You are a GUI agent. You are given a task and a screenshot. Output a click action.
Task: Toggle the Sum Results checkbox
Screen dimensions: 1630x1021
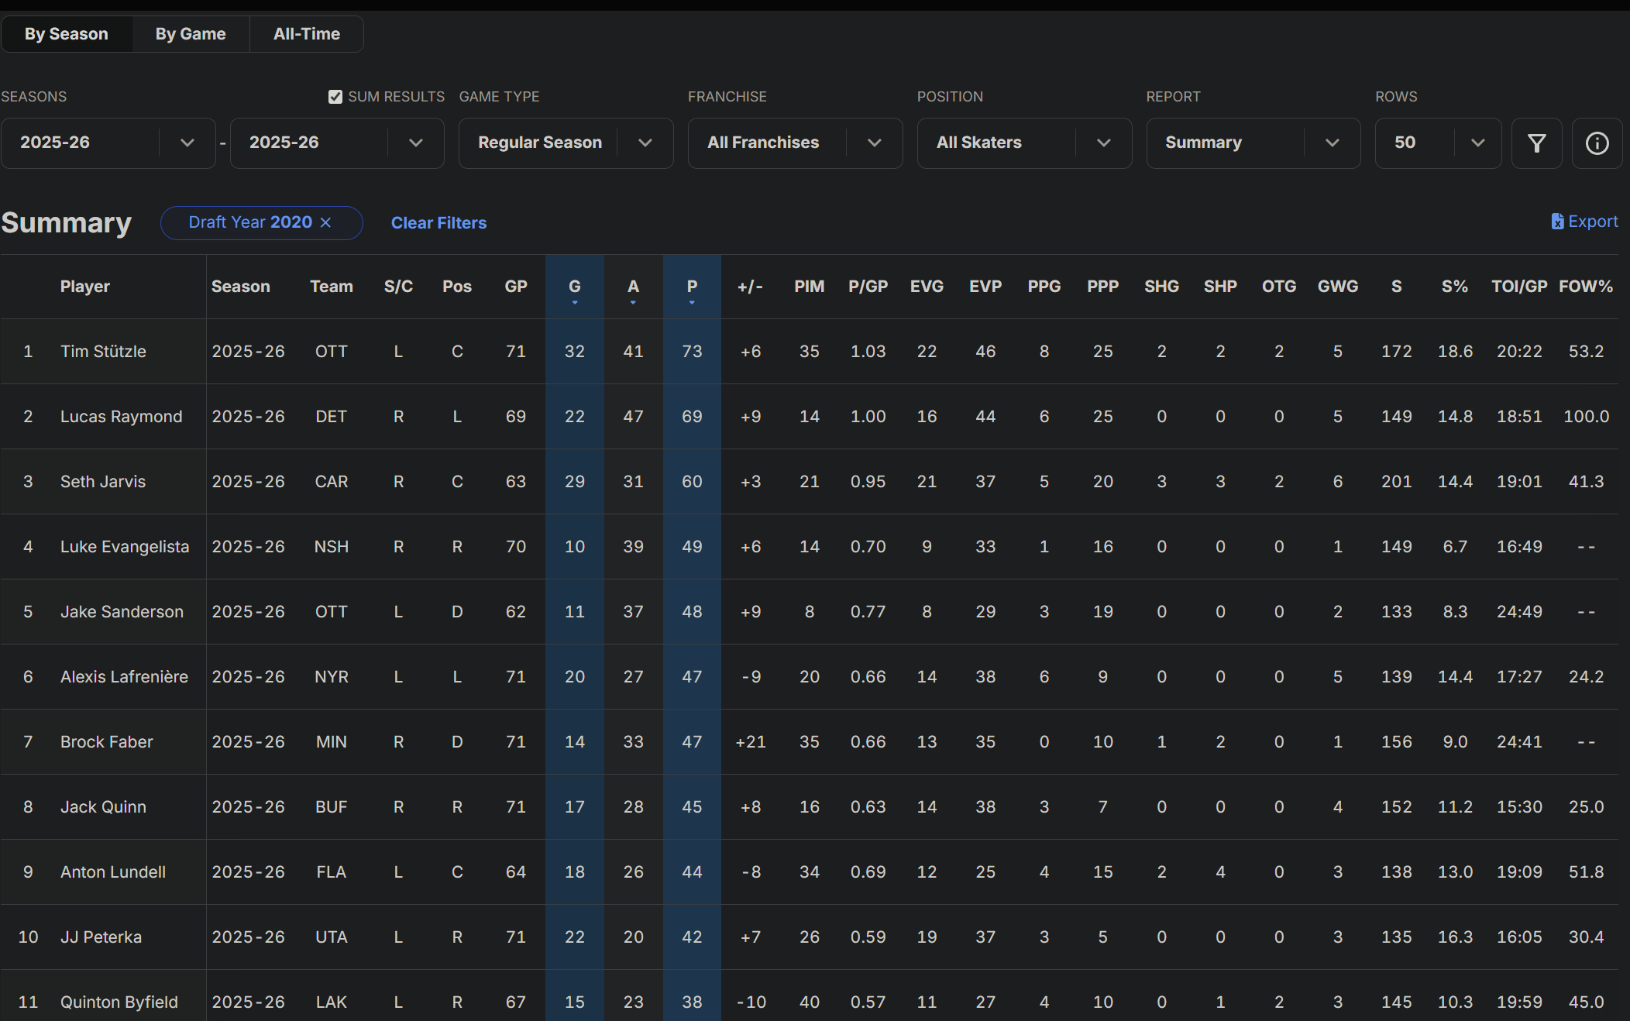(x=335, y=97)
